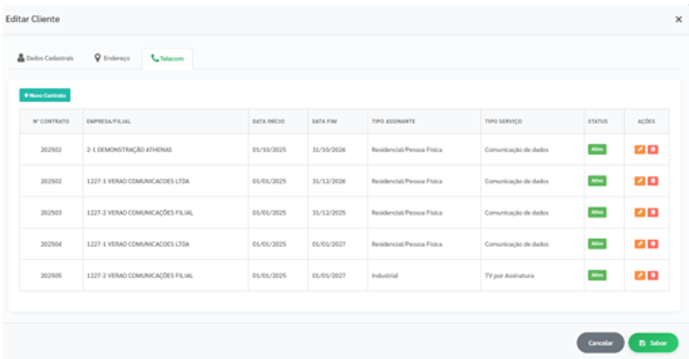Delete contract 202504 with the red icon
The width and height of the screenshot is (689, 359).
pyautogui.click(x=653, y=243)
